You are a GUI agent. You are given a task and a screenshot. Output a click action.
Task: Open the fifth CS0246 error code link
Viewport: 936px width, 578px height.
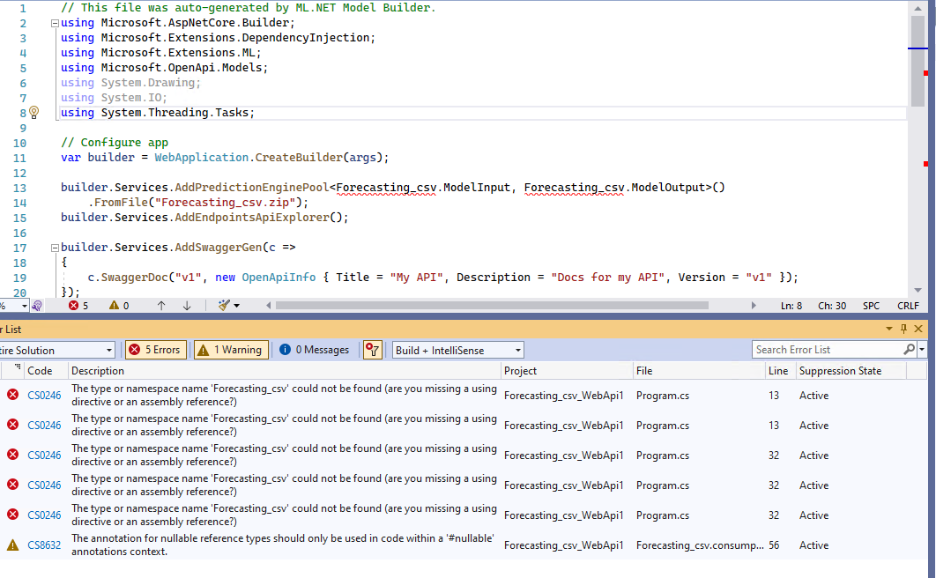pos(44,515)
